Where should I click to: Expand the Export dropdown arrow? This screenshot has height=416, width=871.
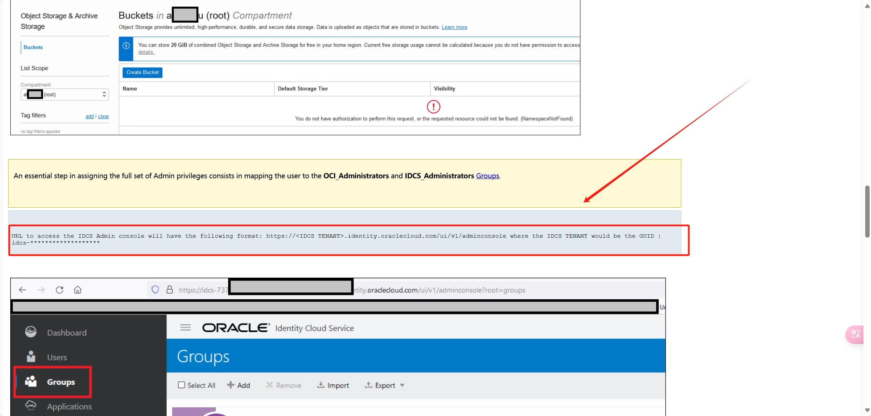click(402, 385)
